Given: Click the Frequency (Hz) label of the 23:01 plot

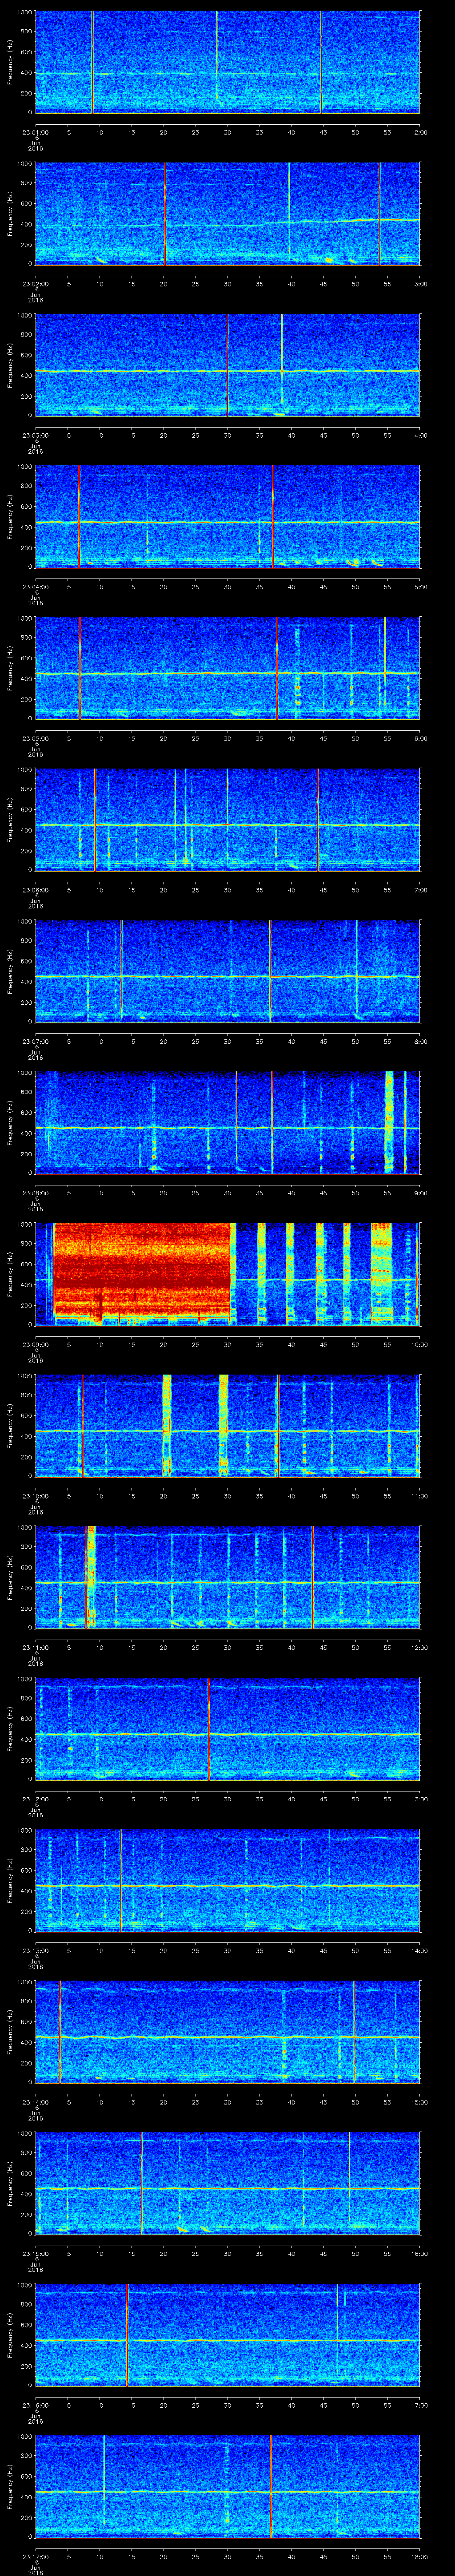Looking at the screenshot, I should coord(10,62).
